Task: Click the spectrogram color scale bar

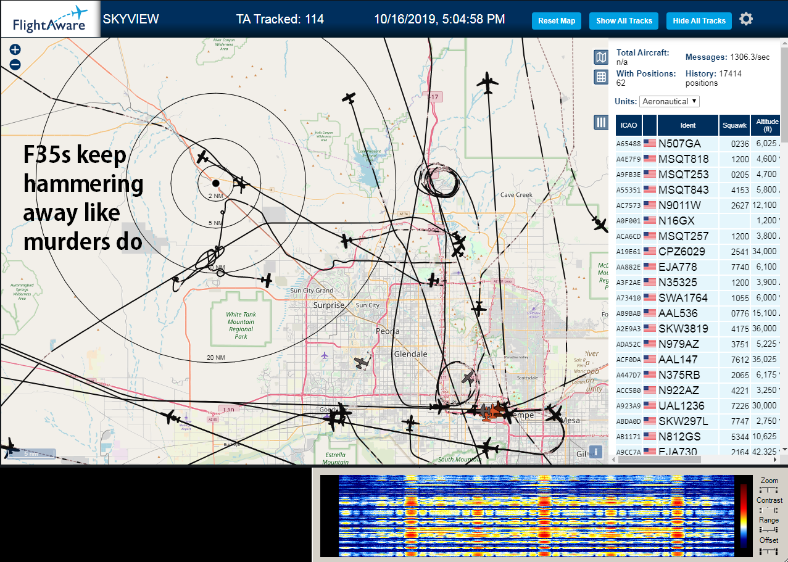Action: coord(744,516)
